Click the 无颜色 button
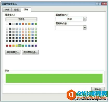This screenshot has width=109, height=102. pos(21,19)
